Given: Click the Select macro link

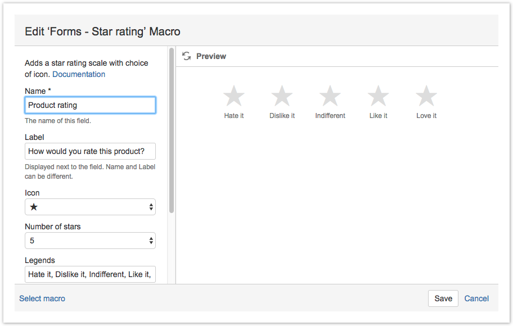Looking at the screenshot, I should click(42, 298).
